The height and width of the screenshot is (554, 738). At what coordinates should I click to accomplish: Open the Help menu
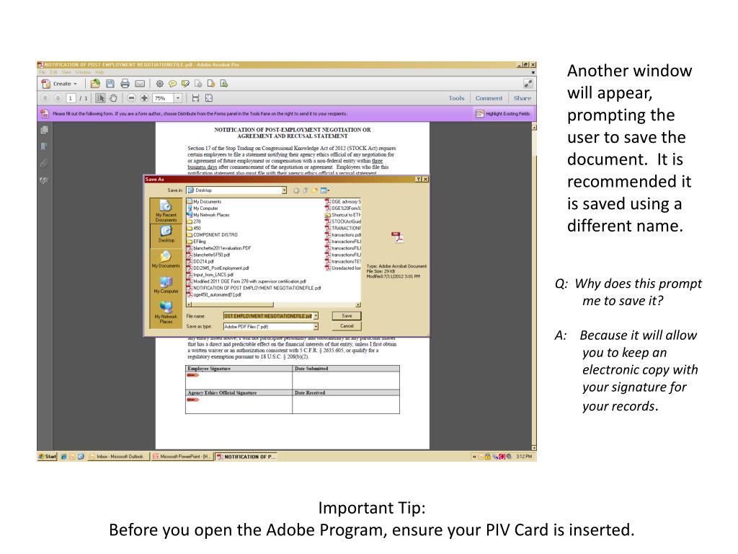click(x=99, y=73)
